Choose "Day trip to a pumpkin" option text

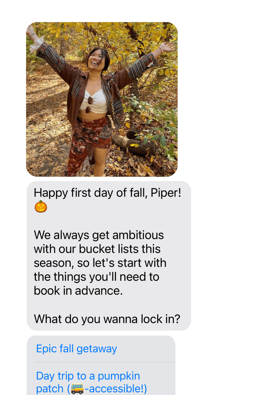coord(88,376)
